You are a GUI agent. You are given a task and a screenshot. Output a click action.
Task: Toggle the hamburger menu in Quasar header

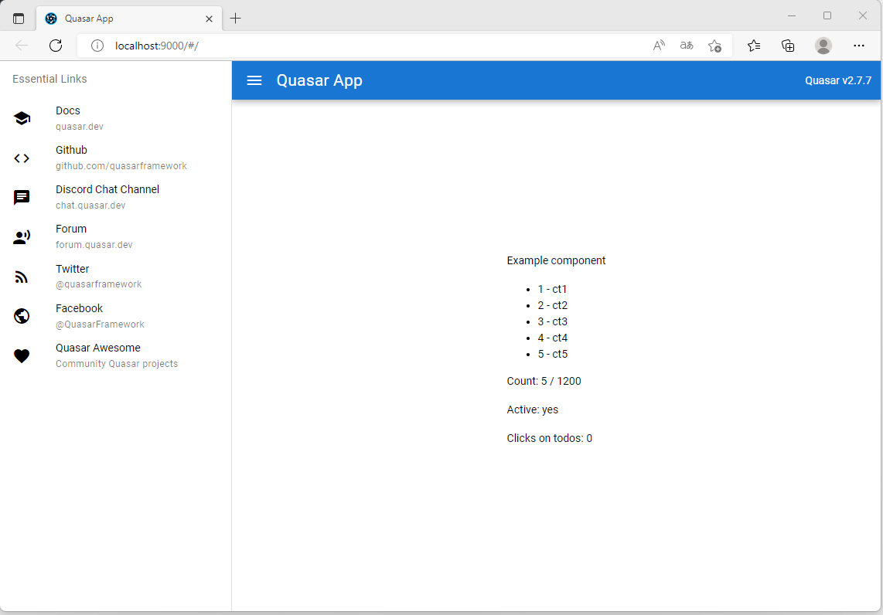click(254, 80)
